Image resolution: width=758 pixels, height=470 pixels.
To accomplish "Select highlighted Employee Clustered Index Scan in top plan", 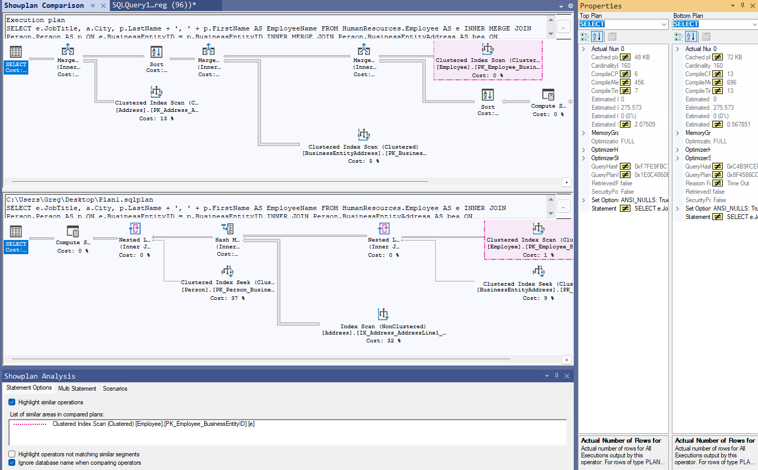I will (x=488, y=61).
